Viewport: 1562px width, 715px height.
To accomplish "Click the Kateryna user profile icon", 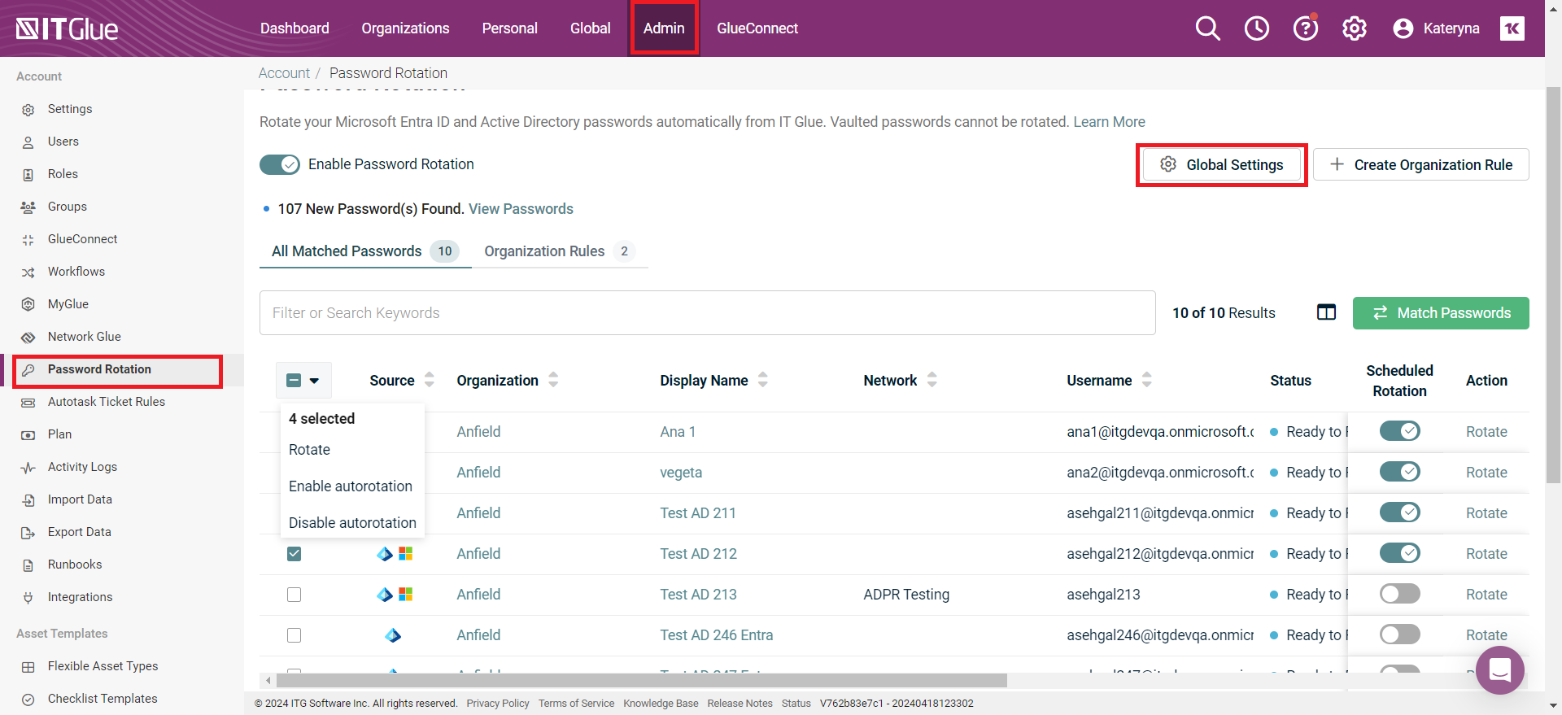I will (x=1403, y=28).
